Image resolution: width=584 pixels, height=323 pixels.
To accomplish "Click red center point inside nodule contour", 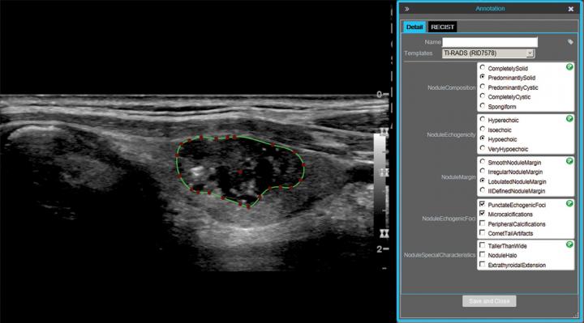I will point(240,172).
